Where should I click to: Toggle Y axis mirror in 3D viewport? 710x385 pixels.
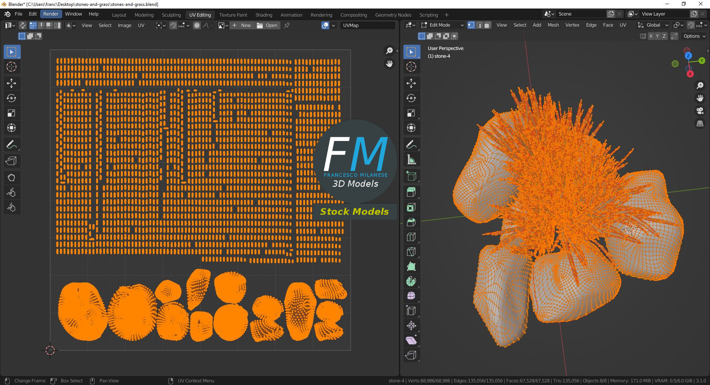pyautogui.click(x=657, y=36)
